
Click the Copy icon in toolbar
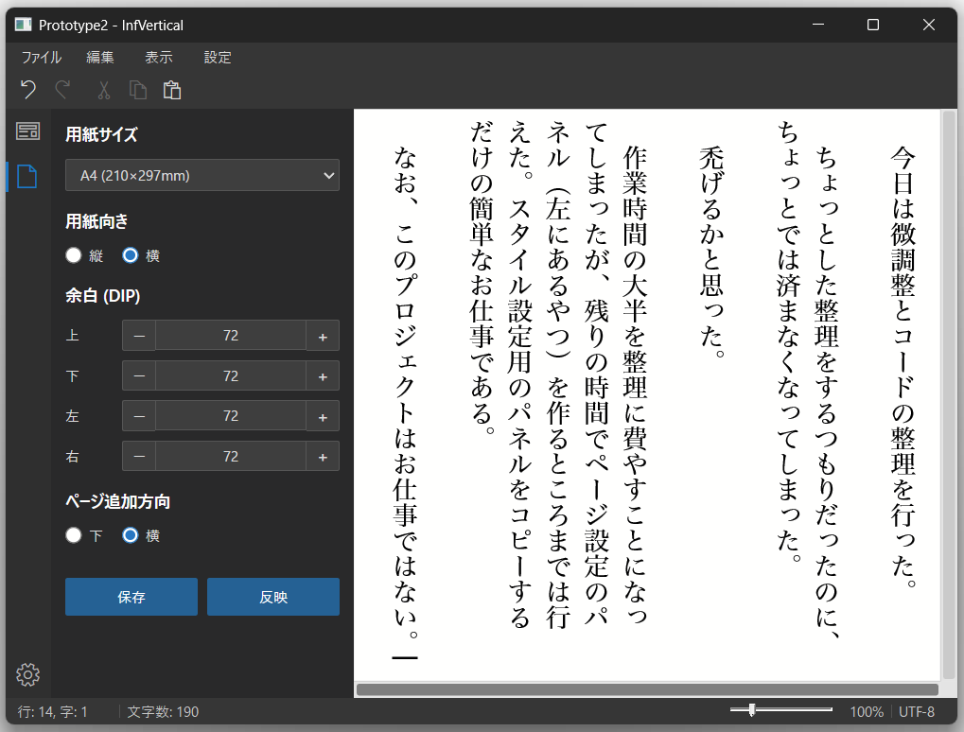[x=138, y=90]
